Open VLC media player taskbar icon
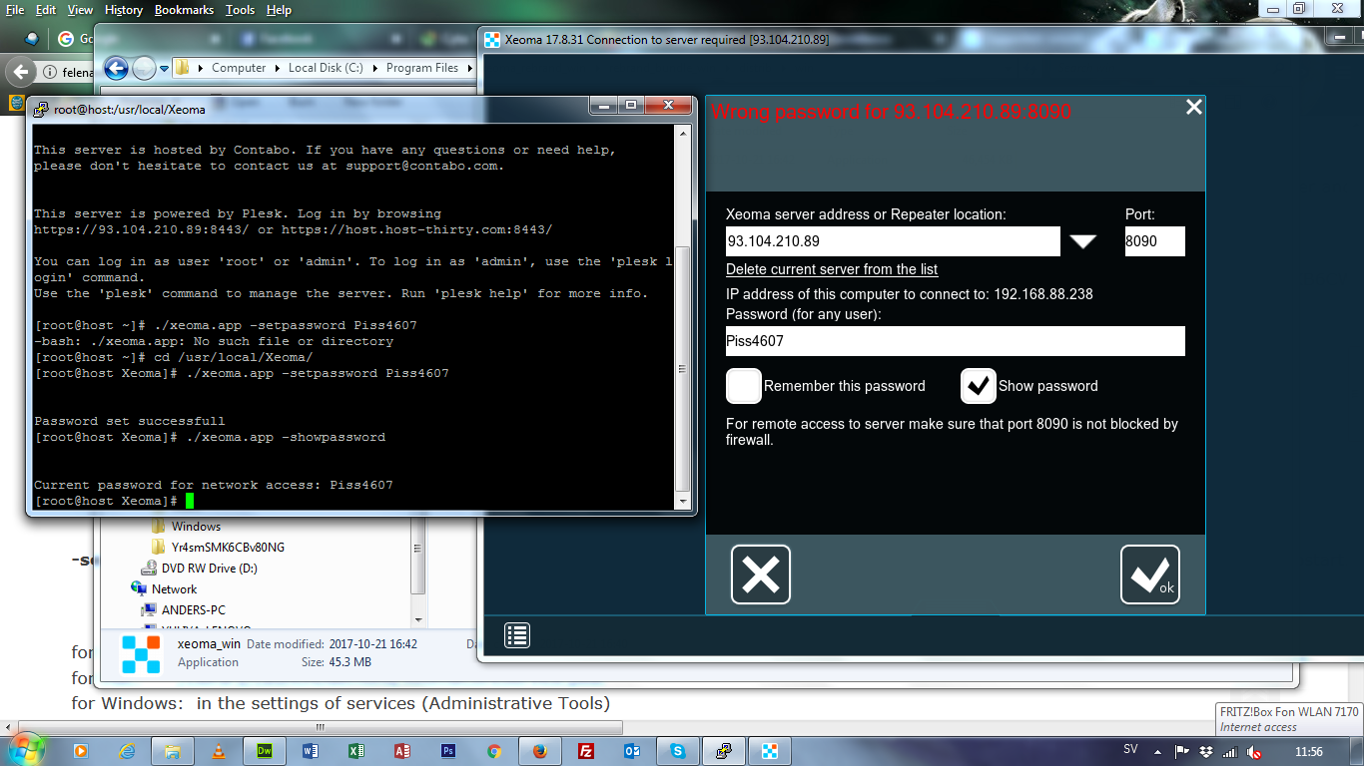Image resolution: width=1364 pixels, height=766 pixels. pyautogui.click(x=219, y=751)
